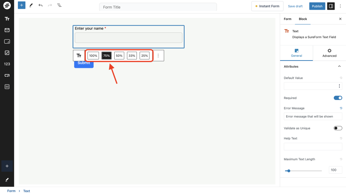Select the Text field icon in the sidebar
The height and width of the screenshot is (195, 346).
click(x=7, y=19)
